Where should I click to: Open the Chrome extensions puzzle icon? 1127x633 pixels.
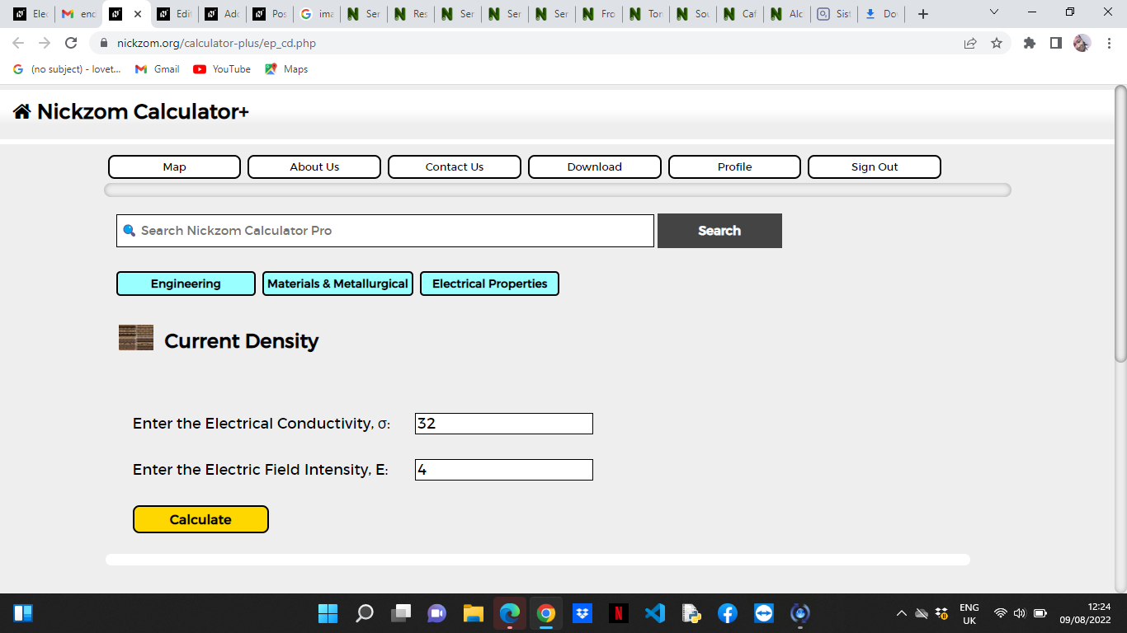1030,43
